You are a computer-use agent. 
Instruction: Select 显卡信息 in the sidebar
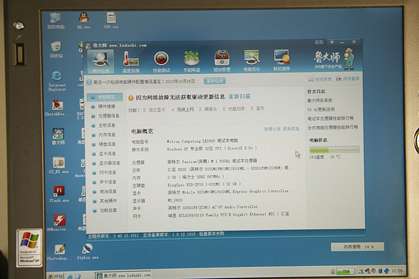point(104,153)
